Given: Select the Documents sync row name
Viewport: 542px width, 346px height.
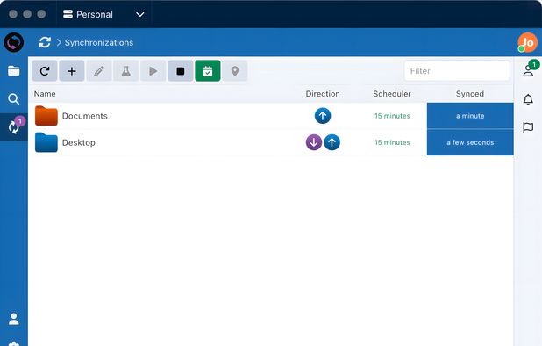Looking at the screenshot, I should coord(85,116).
